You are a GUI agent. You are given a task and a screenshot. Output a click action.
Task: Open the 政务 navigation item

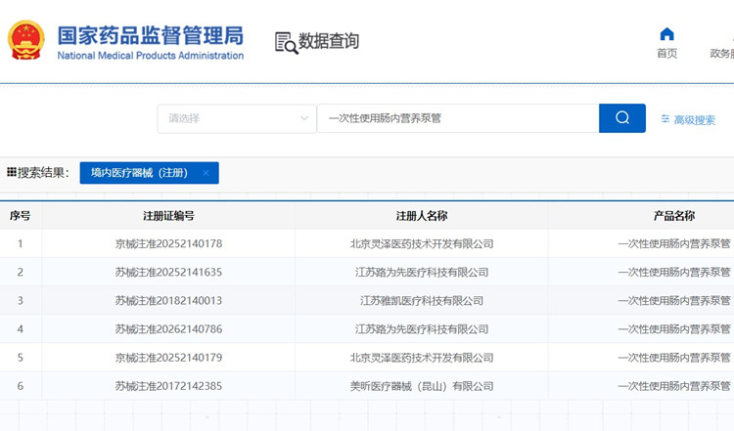722,54
